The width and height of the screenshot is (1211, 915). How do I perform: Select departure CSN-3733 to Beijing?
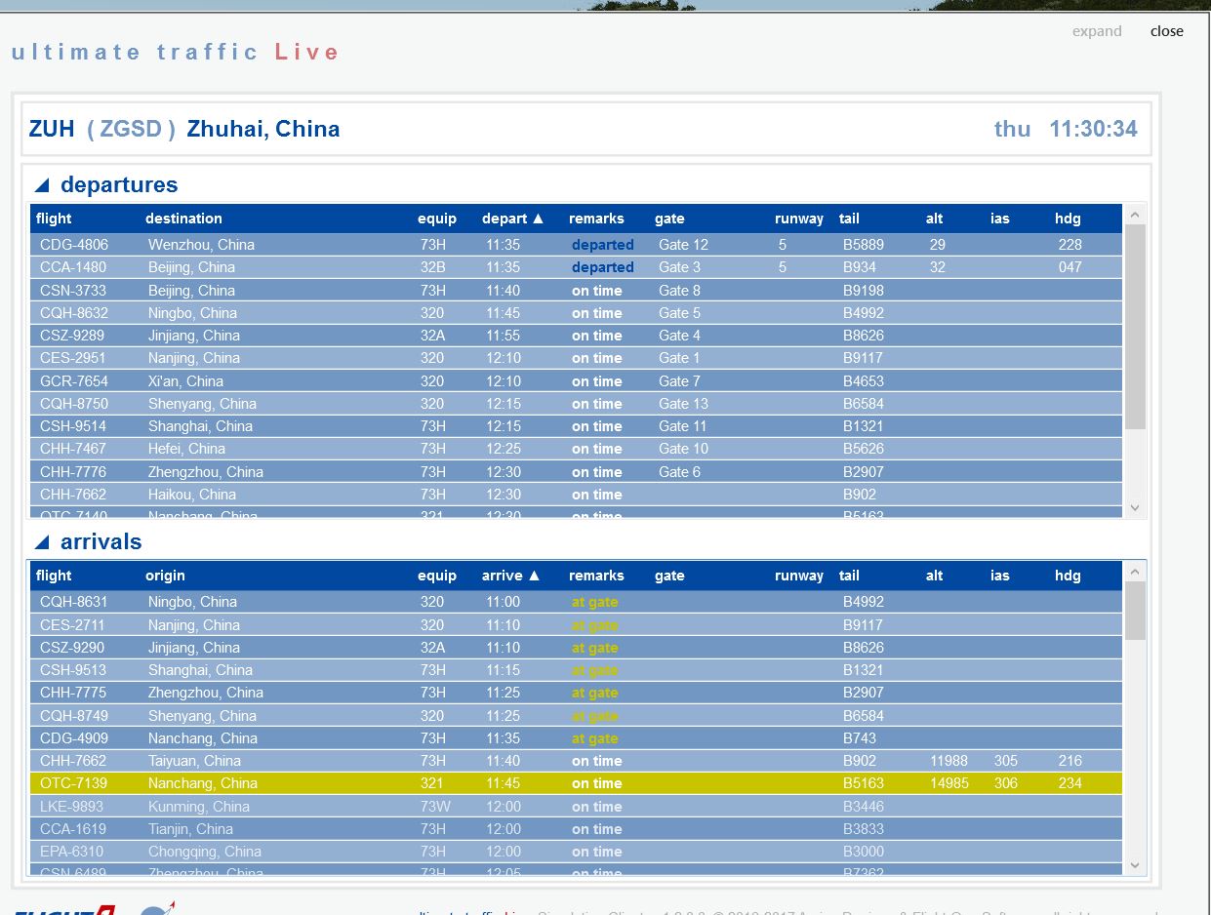[x=73, y=291]
